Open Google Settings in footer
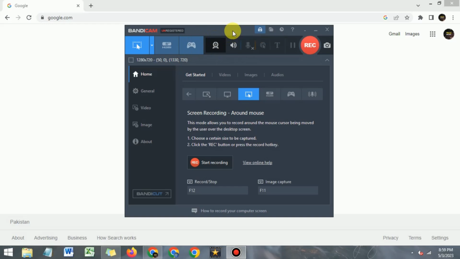 click(x=440, y=238)
